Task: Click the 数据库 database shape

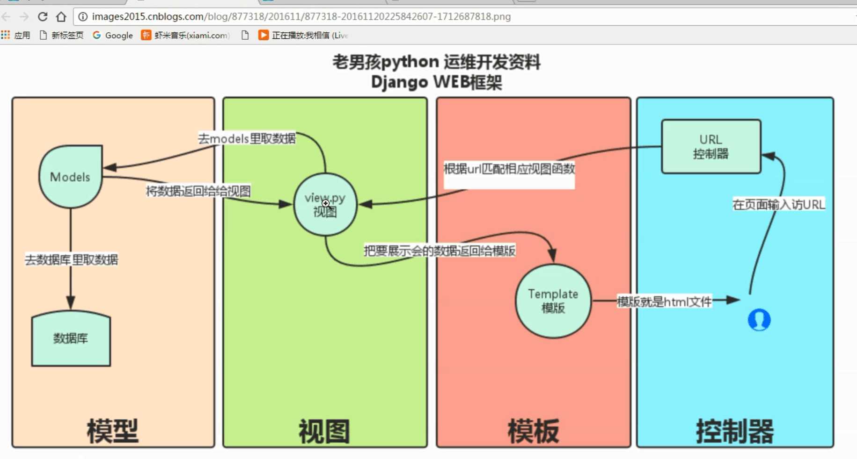Action: 71,338
